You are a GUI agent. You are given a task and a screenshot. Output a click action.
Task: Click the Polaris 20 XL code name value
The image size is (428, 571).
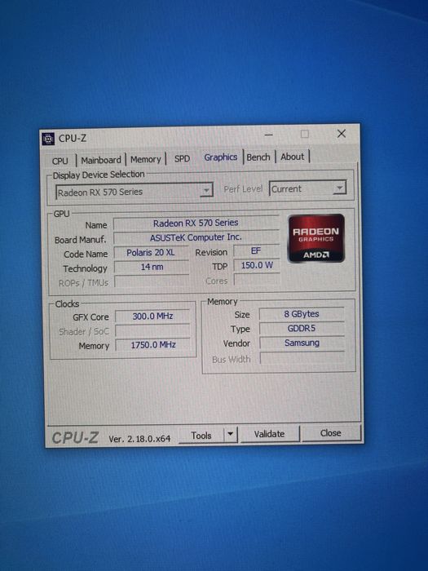tap(151, 252)
